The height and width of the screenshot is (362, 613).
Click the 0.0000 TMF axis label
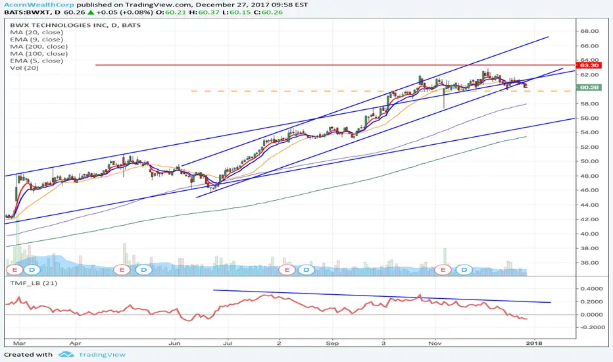[592, 315]
